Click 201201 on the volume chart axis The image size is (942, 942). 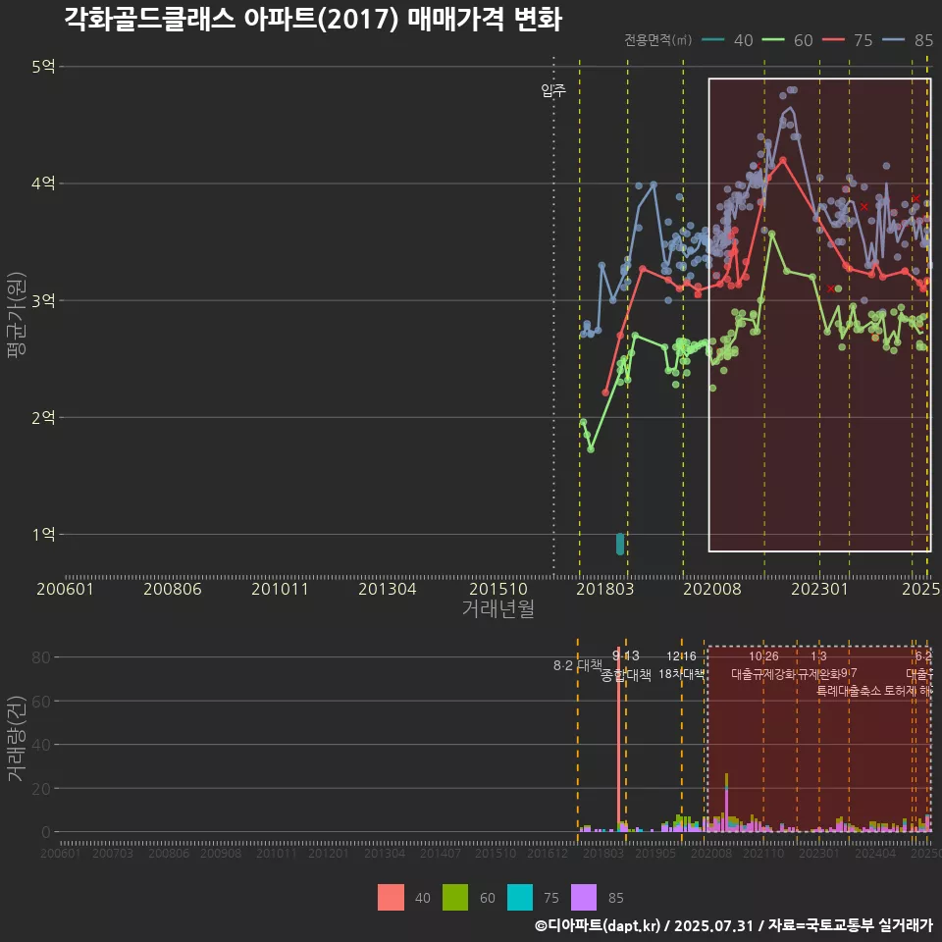(x=328, y=853)
